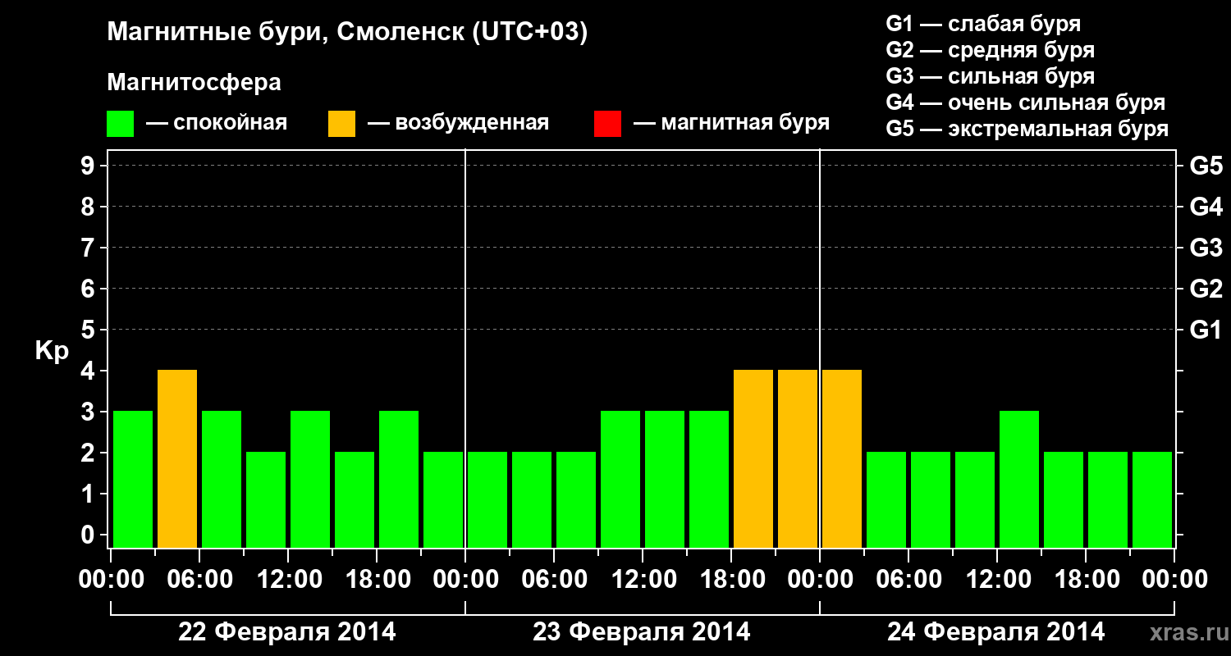Click '06:00' time label above 23 Февраля
Screen dimensions: 1231x656
tap(554, 580)
